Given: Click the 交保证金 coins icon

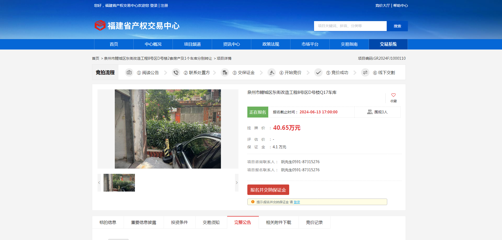Looking at the screenshot, I should pos(225,72).
